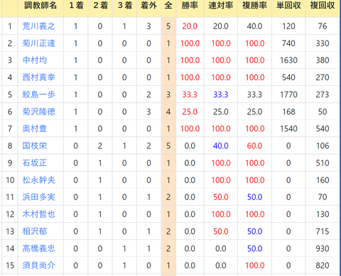
Task: Select 単回収 value 1630 for 中村均
Action: tap(288, 60)
